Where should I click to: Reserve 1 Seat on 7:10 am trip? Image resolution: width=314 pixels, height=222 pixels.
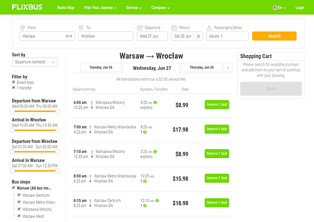217,154
